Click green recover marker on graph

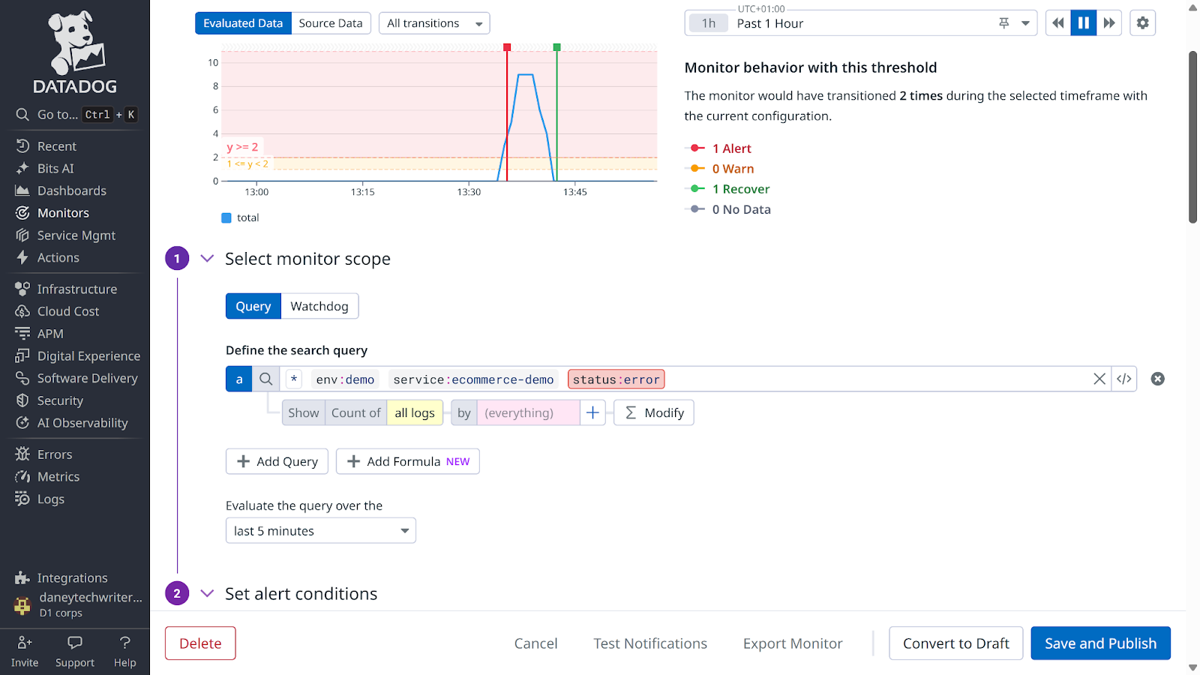click(556, 47)
